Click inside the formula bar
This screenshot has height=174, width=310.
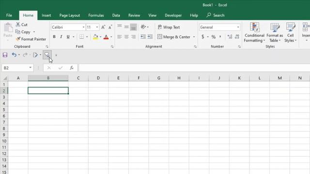194,68
